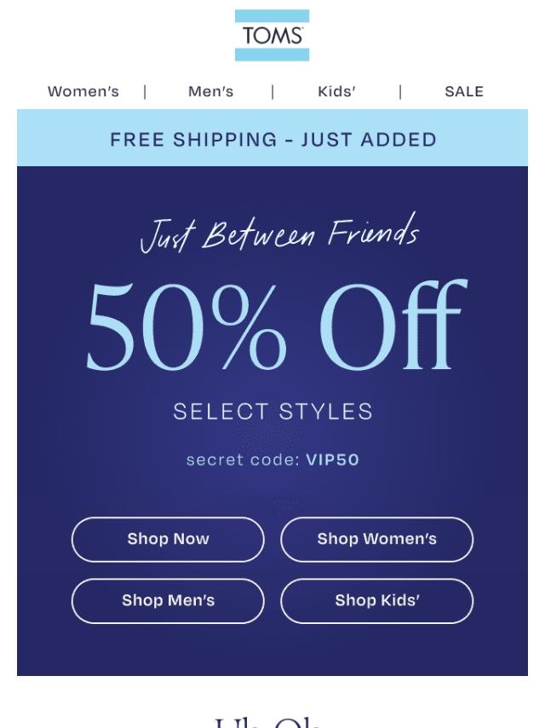Image resolution: width=545 pixels, height=728 pixels.
Task: Click the divider between Men's and Kids'
Action: tap(272, 92)
